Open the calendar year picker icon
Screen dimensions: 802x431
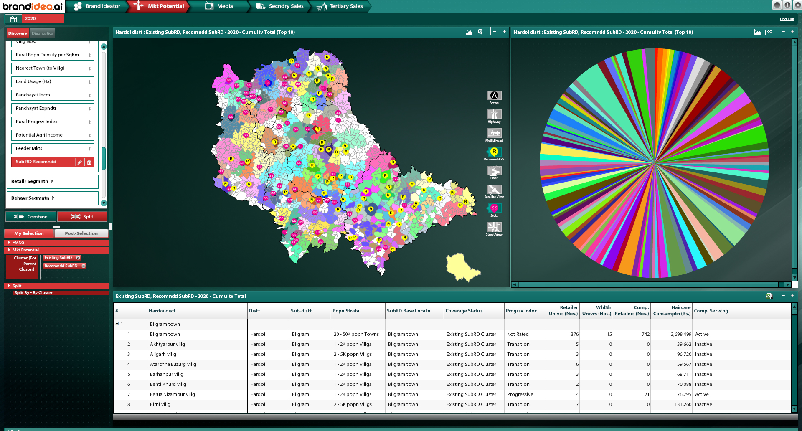13,19
